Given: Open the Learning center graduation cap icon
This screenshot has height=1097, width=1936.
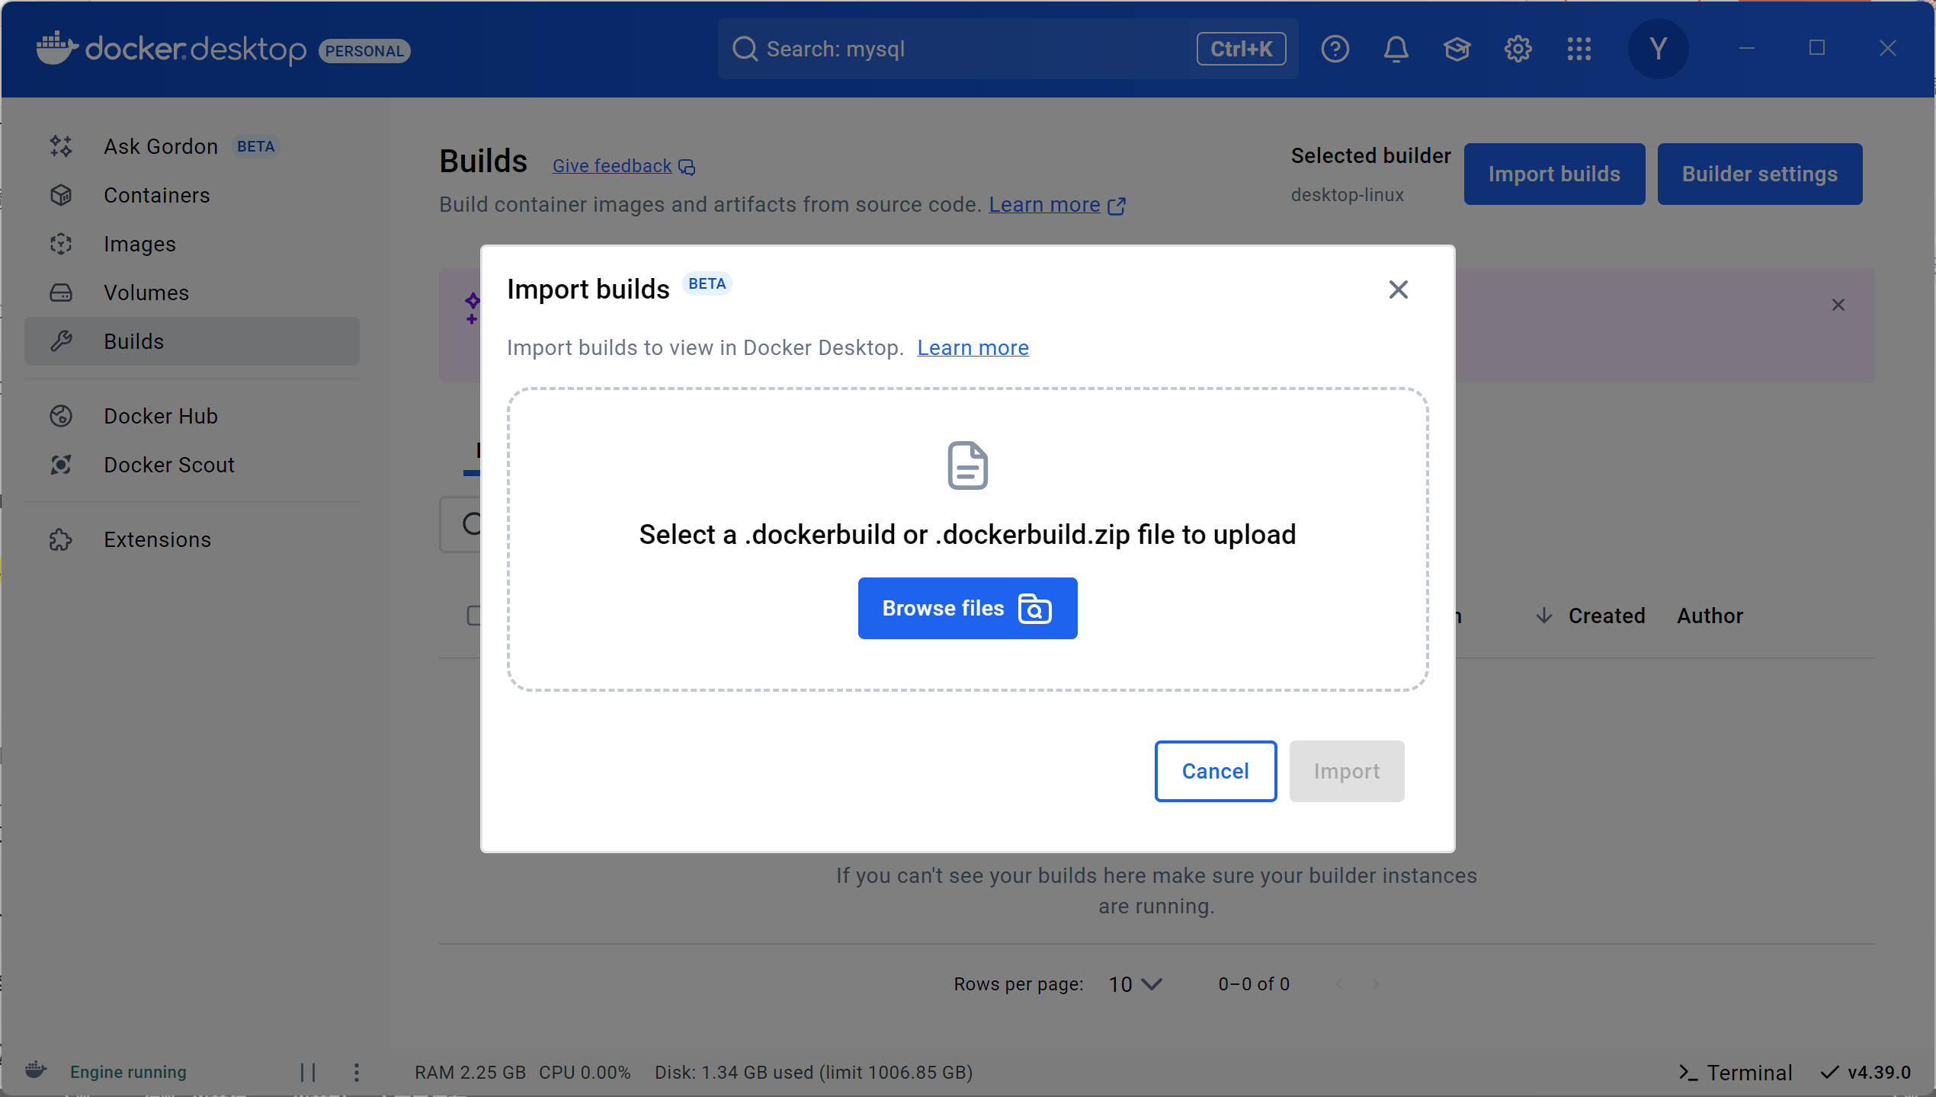Looking at the screenshot, I should coord(1457,50).
